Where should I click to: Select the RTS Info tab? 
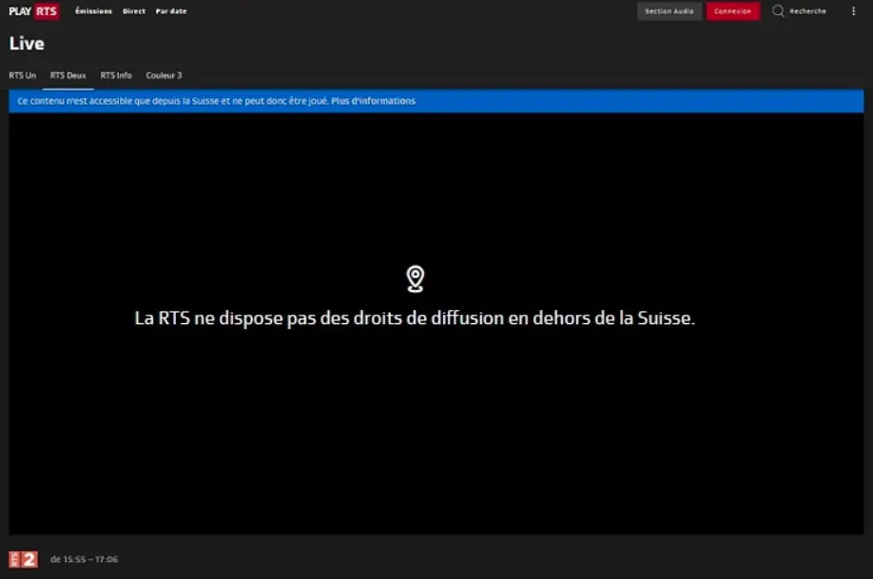(x=116, y=75)
